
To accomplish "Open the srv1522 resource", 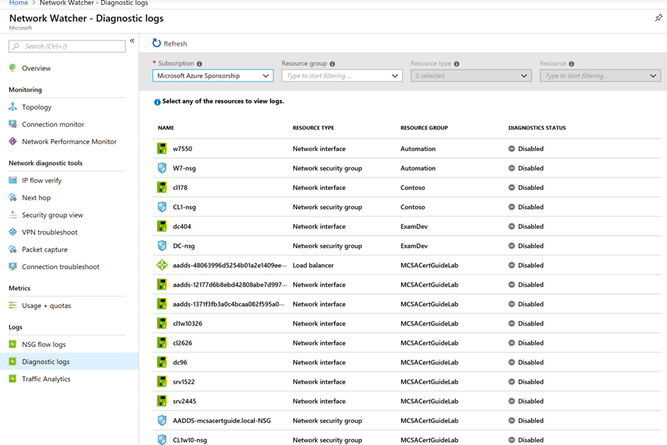I will click(184, 381).
